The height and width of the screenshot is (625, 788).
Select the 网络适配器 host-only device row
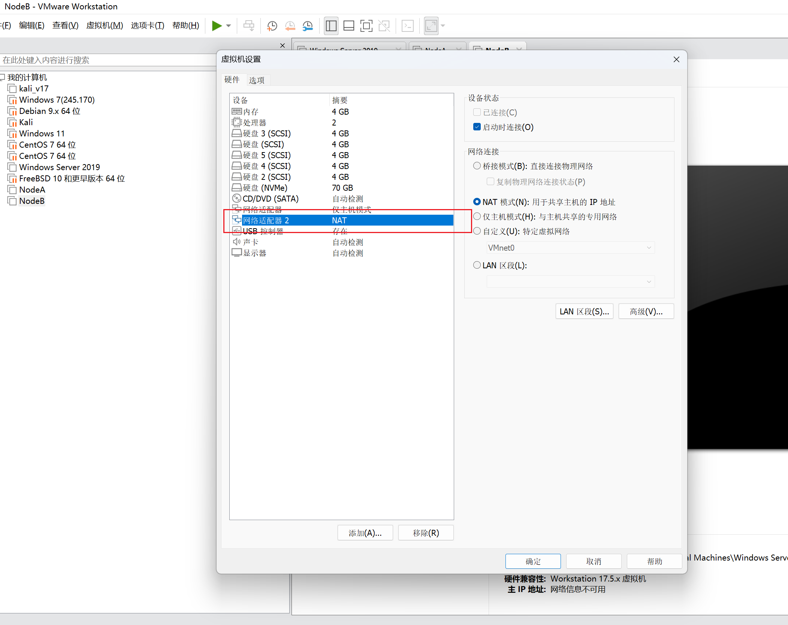[x=342, y=209]
